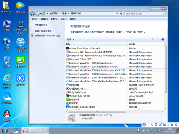Open the 编辑(E) menu
The image size is (179, 134).
44,19
